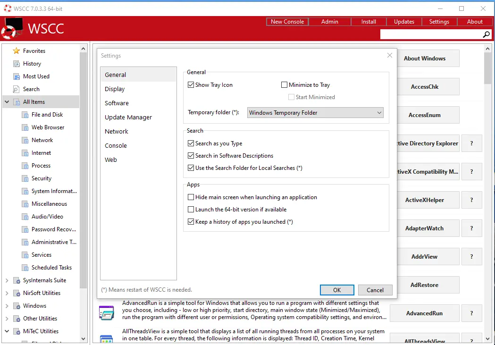Click the Audio/Video category icon
The image size is (495, 345).
point(25,217)
